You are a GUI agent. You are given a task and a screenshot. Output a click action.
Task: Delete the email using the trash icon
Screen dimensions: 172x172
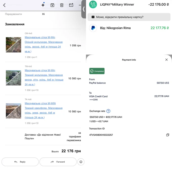pyautogui.click(x=62, y=5)
